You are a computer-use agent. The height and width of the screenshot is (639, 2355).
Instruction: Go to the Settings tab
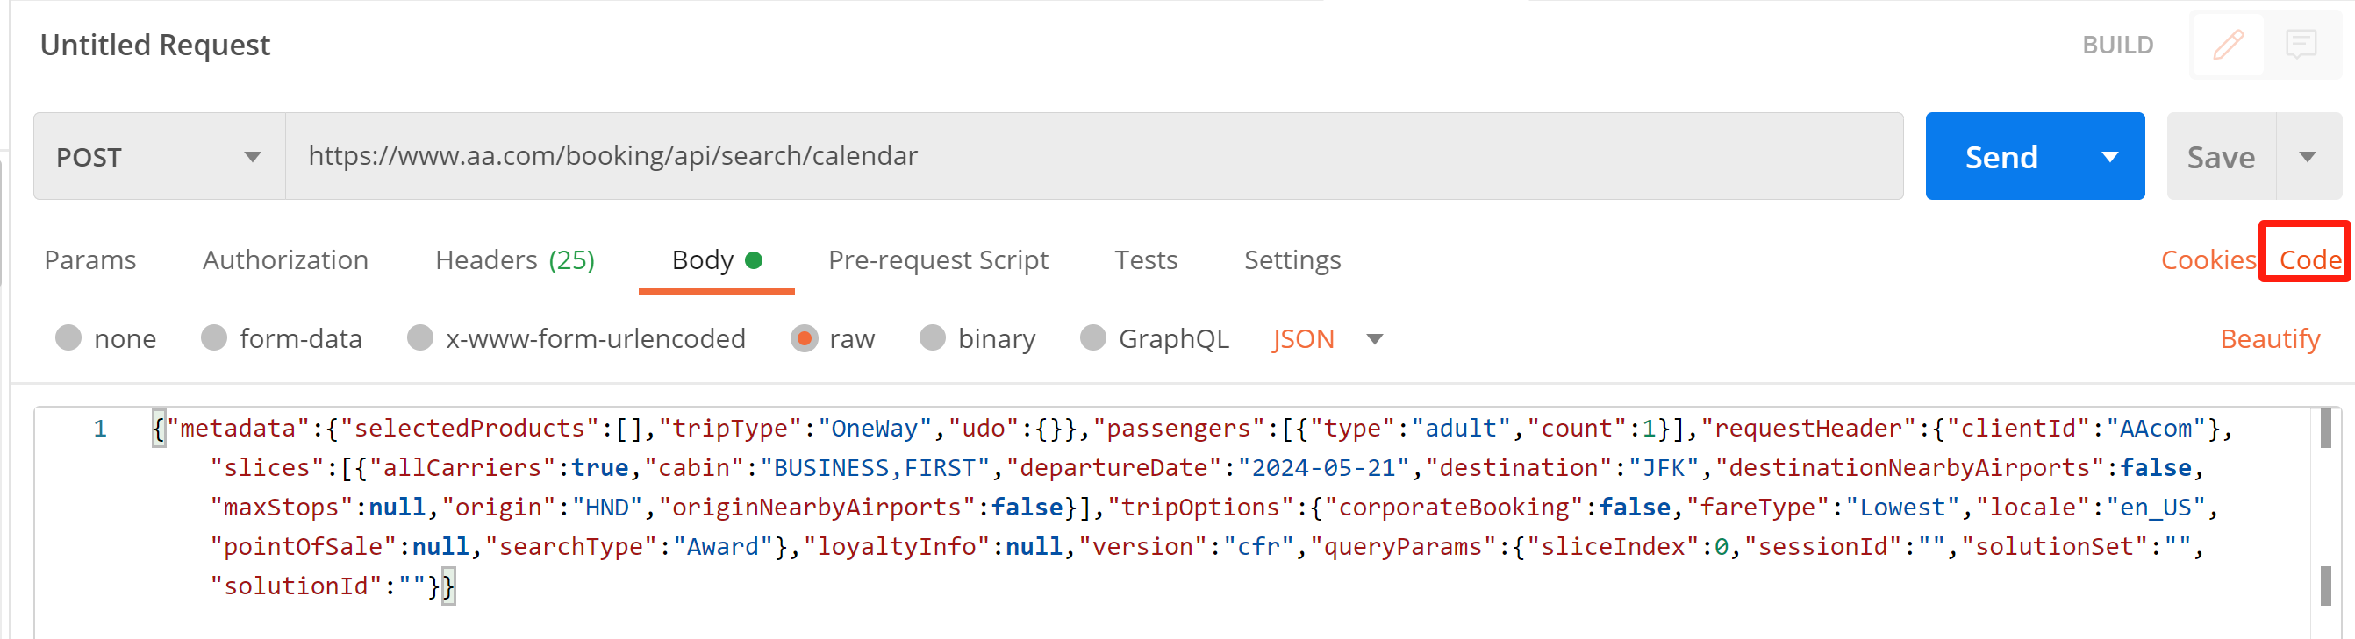click(1292, 260)
